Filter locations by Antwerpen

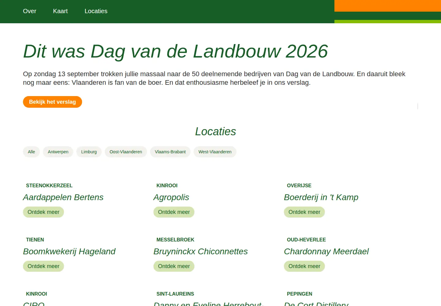point(58,152)
